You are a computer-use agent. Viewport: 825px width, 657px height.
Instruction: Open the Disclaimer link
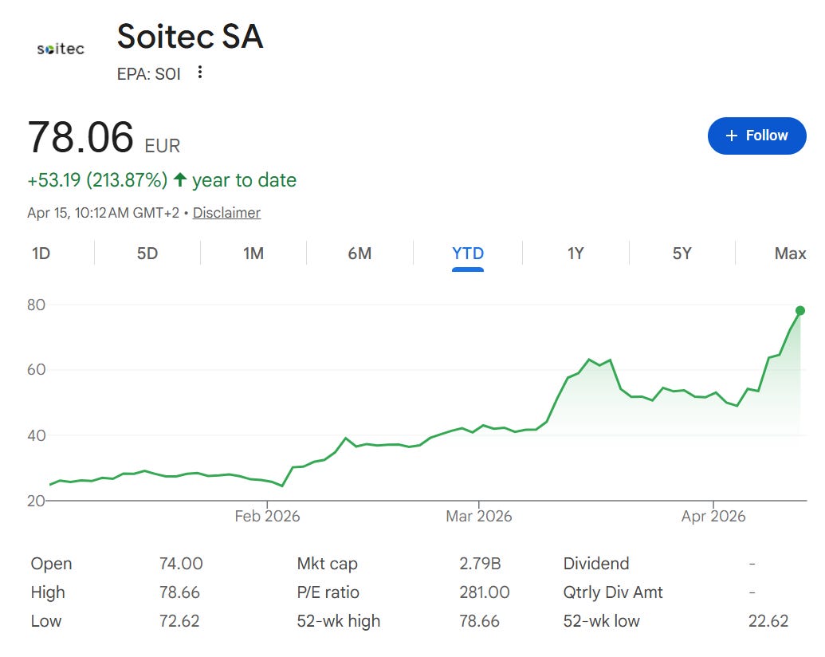[x=226, y=213]
